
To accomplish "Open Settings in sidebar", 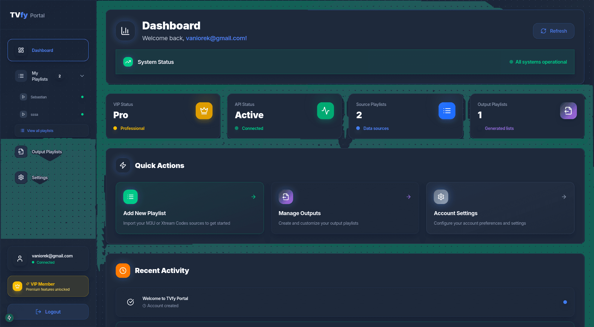I will (x=48, y=177).
